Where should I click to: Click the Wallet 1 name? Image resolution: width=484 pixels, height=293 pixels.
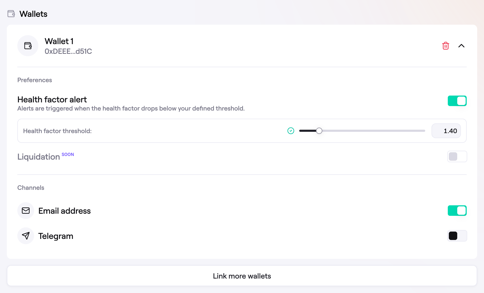(x=59, y=41)
